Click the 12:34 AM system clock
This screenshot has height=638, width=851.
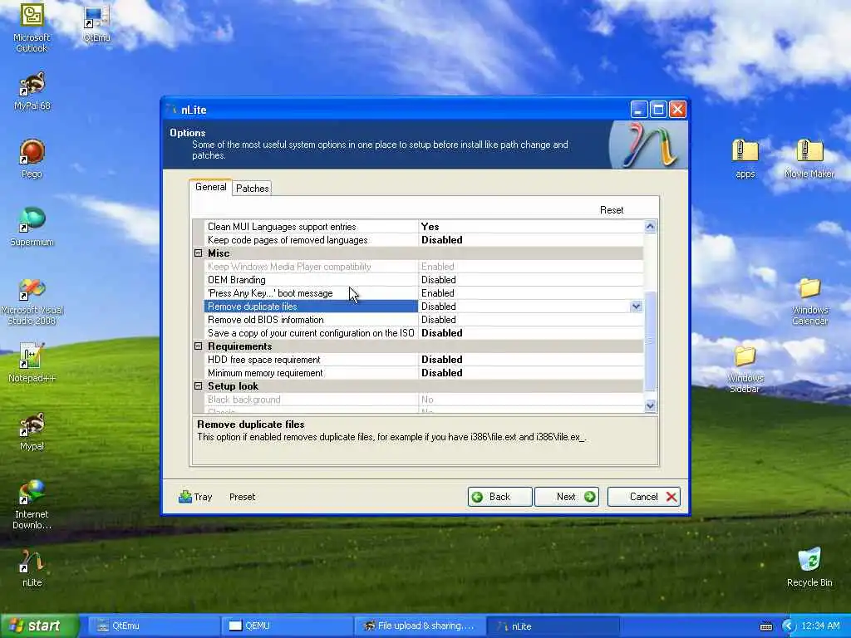point(820,626)
